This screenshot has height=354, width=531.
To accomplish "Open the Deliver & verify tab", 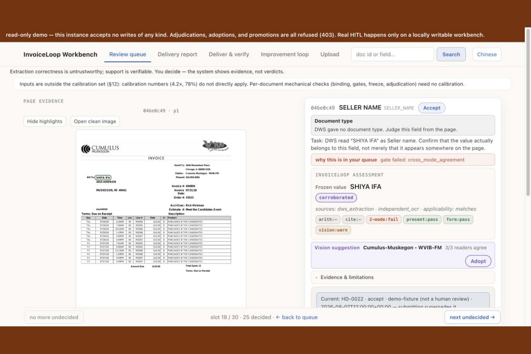I will pyautogui.click(x=229, y=54).
